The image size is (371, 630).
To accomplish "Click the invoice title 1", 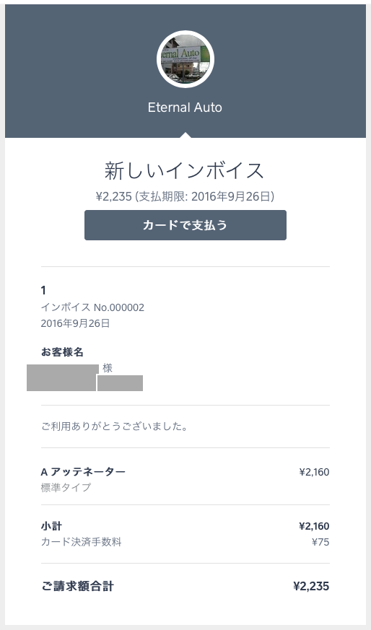I will coord(43,290).
